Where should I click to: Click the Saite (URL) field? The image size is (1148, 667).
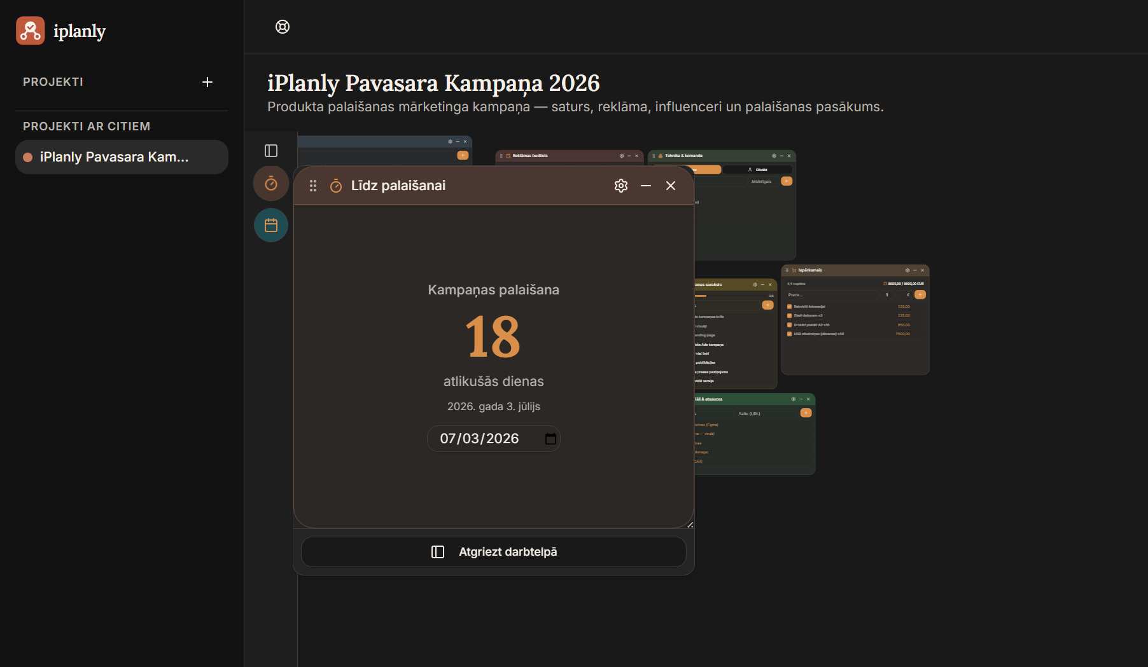766,414
